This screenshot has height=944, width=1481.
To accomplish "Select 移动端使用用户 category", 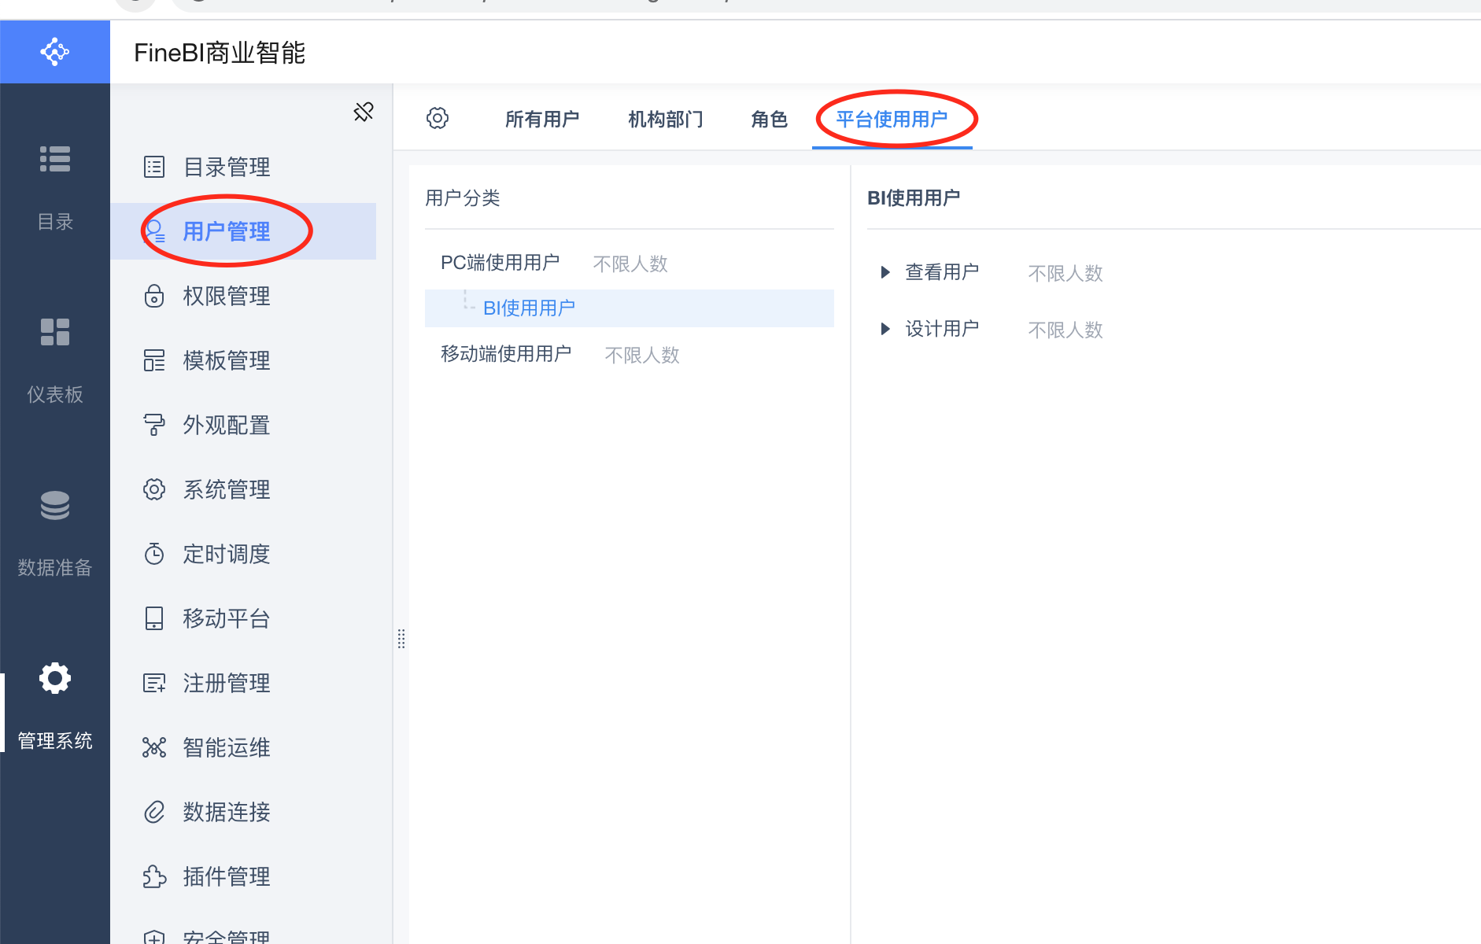I will 506,354.
